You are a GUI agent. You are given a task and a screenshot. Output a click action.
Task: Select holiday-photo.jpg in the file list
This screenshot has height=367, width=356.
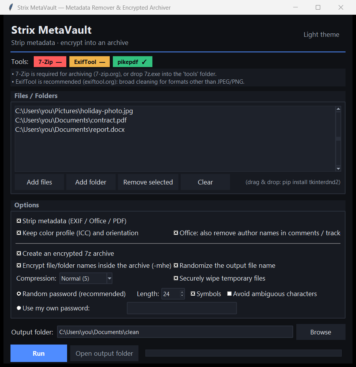pyautogui.click(x=74, y=111)
